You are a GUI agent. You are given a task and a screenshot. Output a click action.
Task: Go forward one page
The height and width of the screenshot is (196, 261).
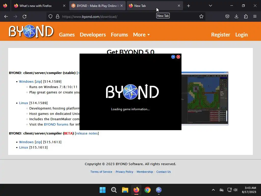(15, 17)
